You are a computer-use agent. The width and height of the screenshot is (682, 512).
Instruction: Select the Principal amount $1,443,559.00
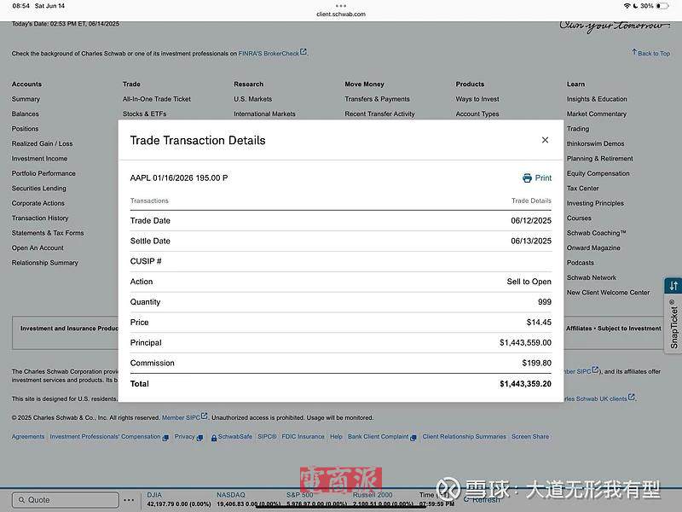tap(525, 343)
